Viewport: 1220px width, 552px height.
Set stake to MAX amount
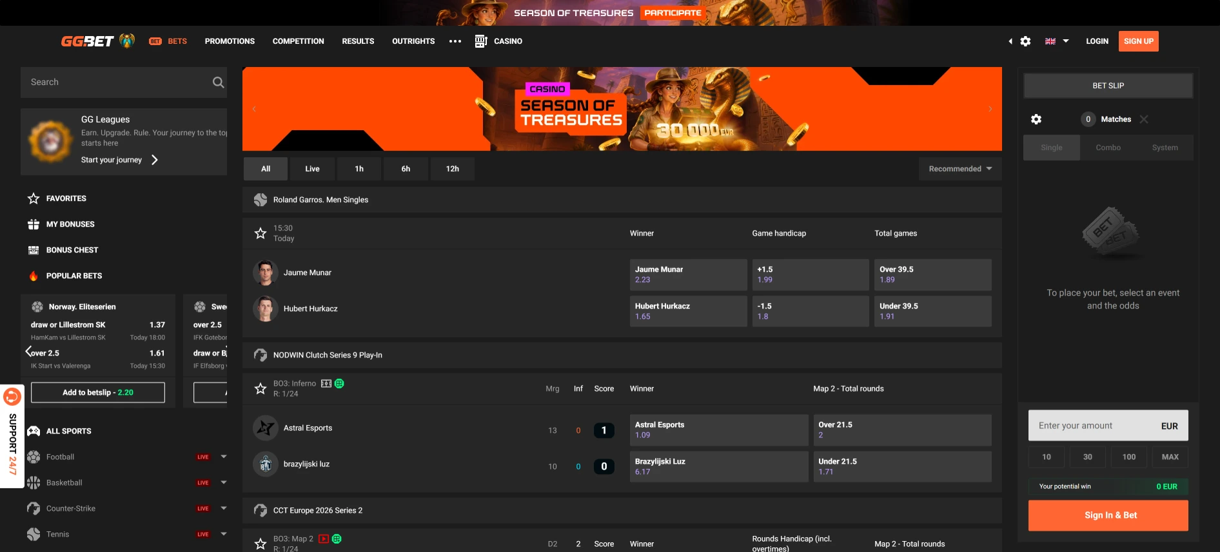[x=1170, y=457]
